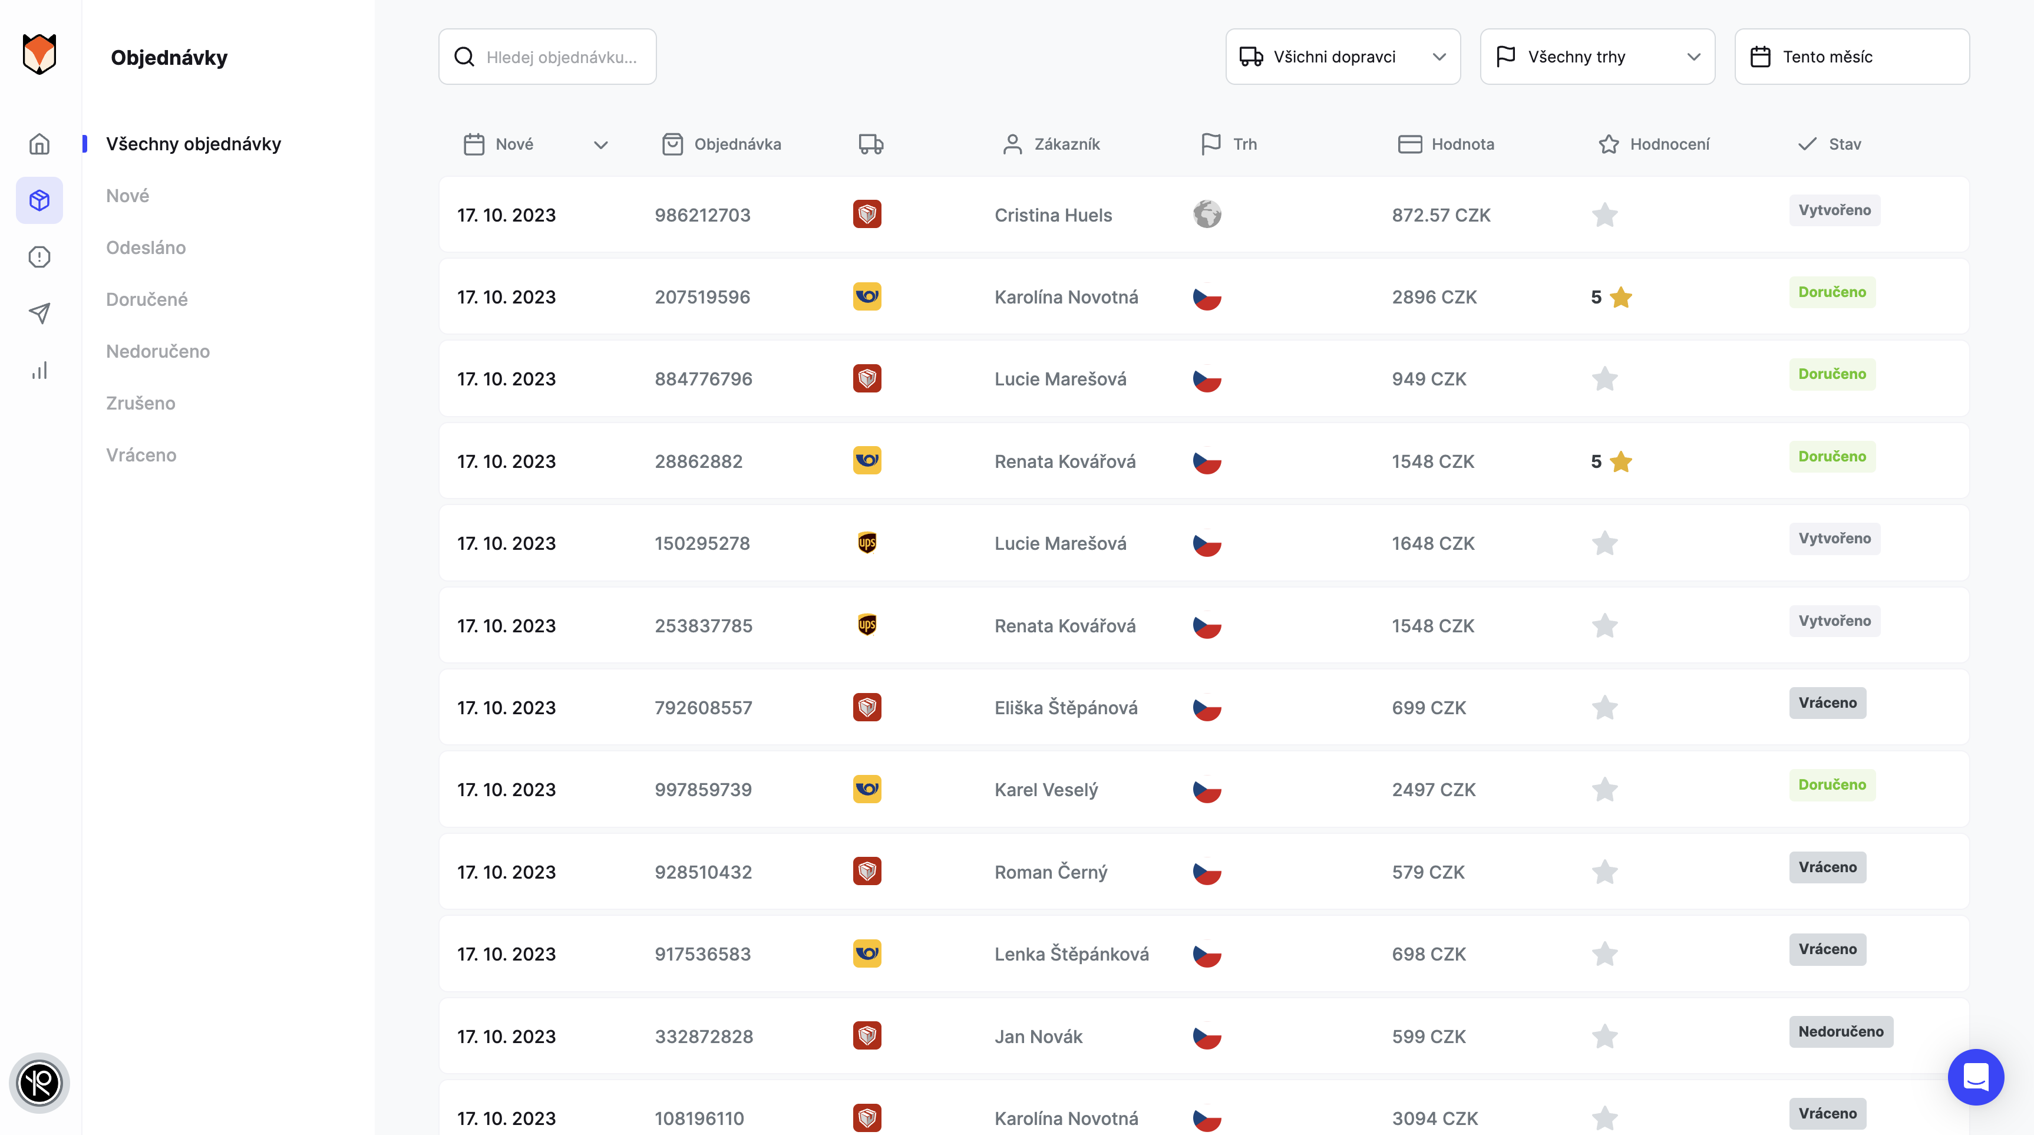Sort by the Trh column header
The image size is (2034, 1135).
pyautogui.click(x=1229, y=144)
